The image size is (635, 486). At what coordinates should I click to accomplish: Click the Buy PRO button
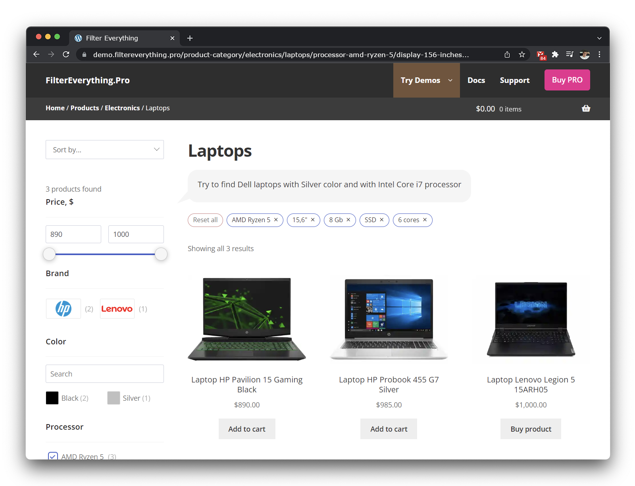point(567,80)
